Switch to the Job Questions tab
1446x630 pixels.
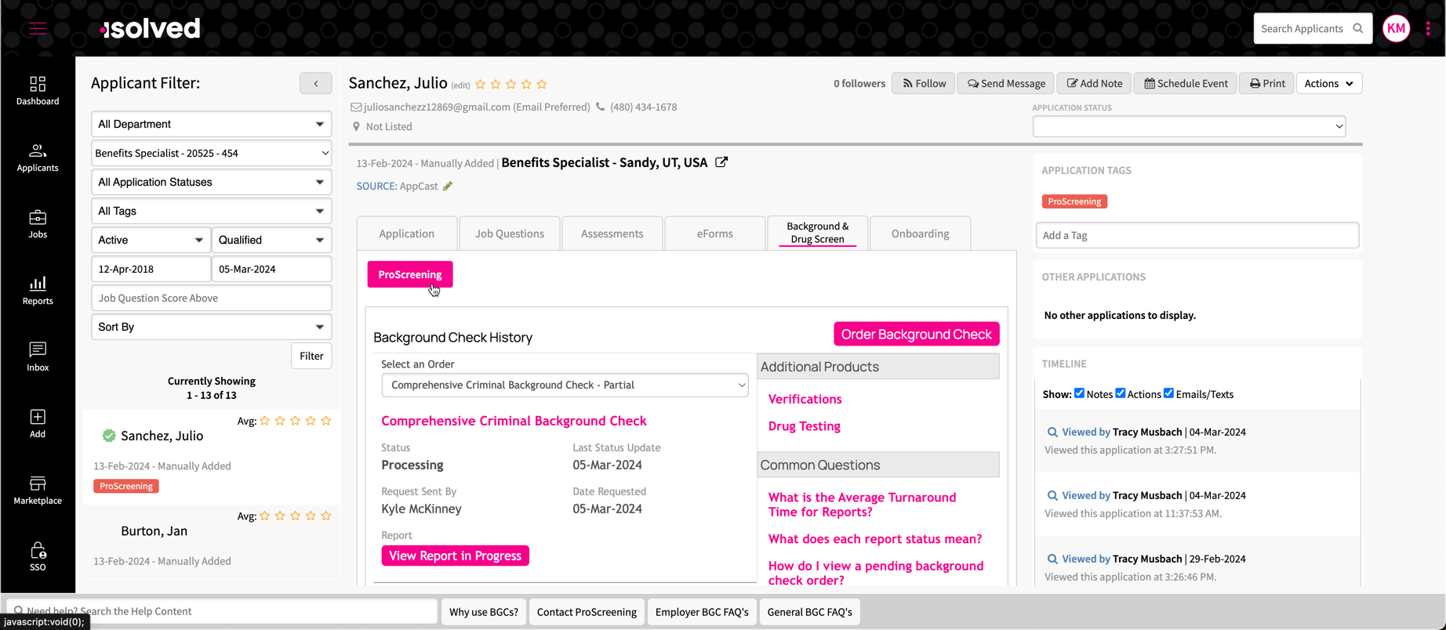click(509, 234)
